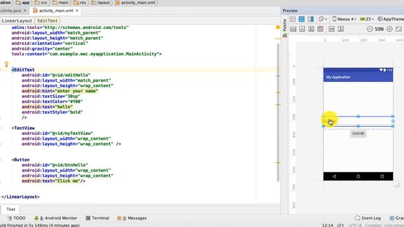Toggle the show constraints icon in Preview toolbar
The width and height of the screenshot is (404, 227).
tap(293, 29)
